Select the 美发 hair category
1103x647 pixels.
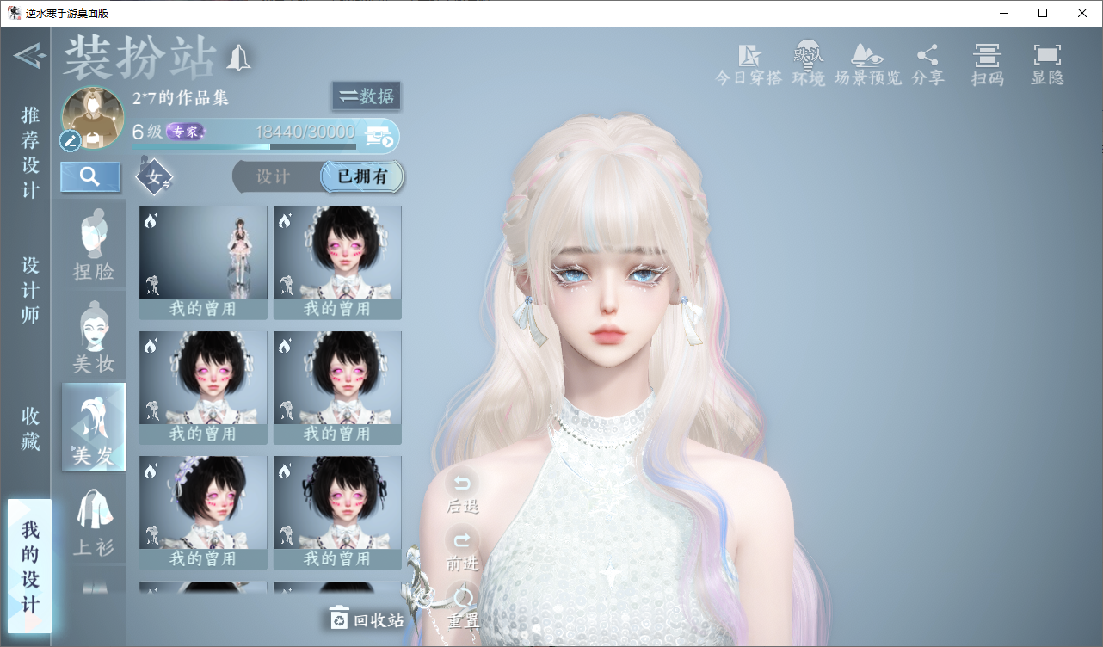pos(94,428)
